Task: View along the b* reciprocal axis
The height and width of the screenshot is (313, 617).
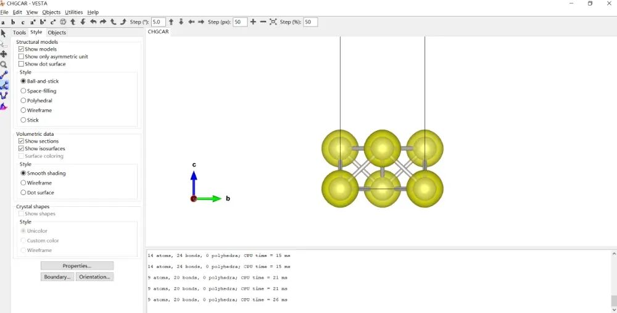Action: click(43, 22)
